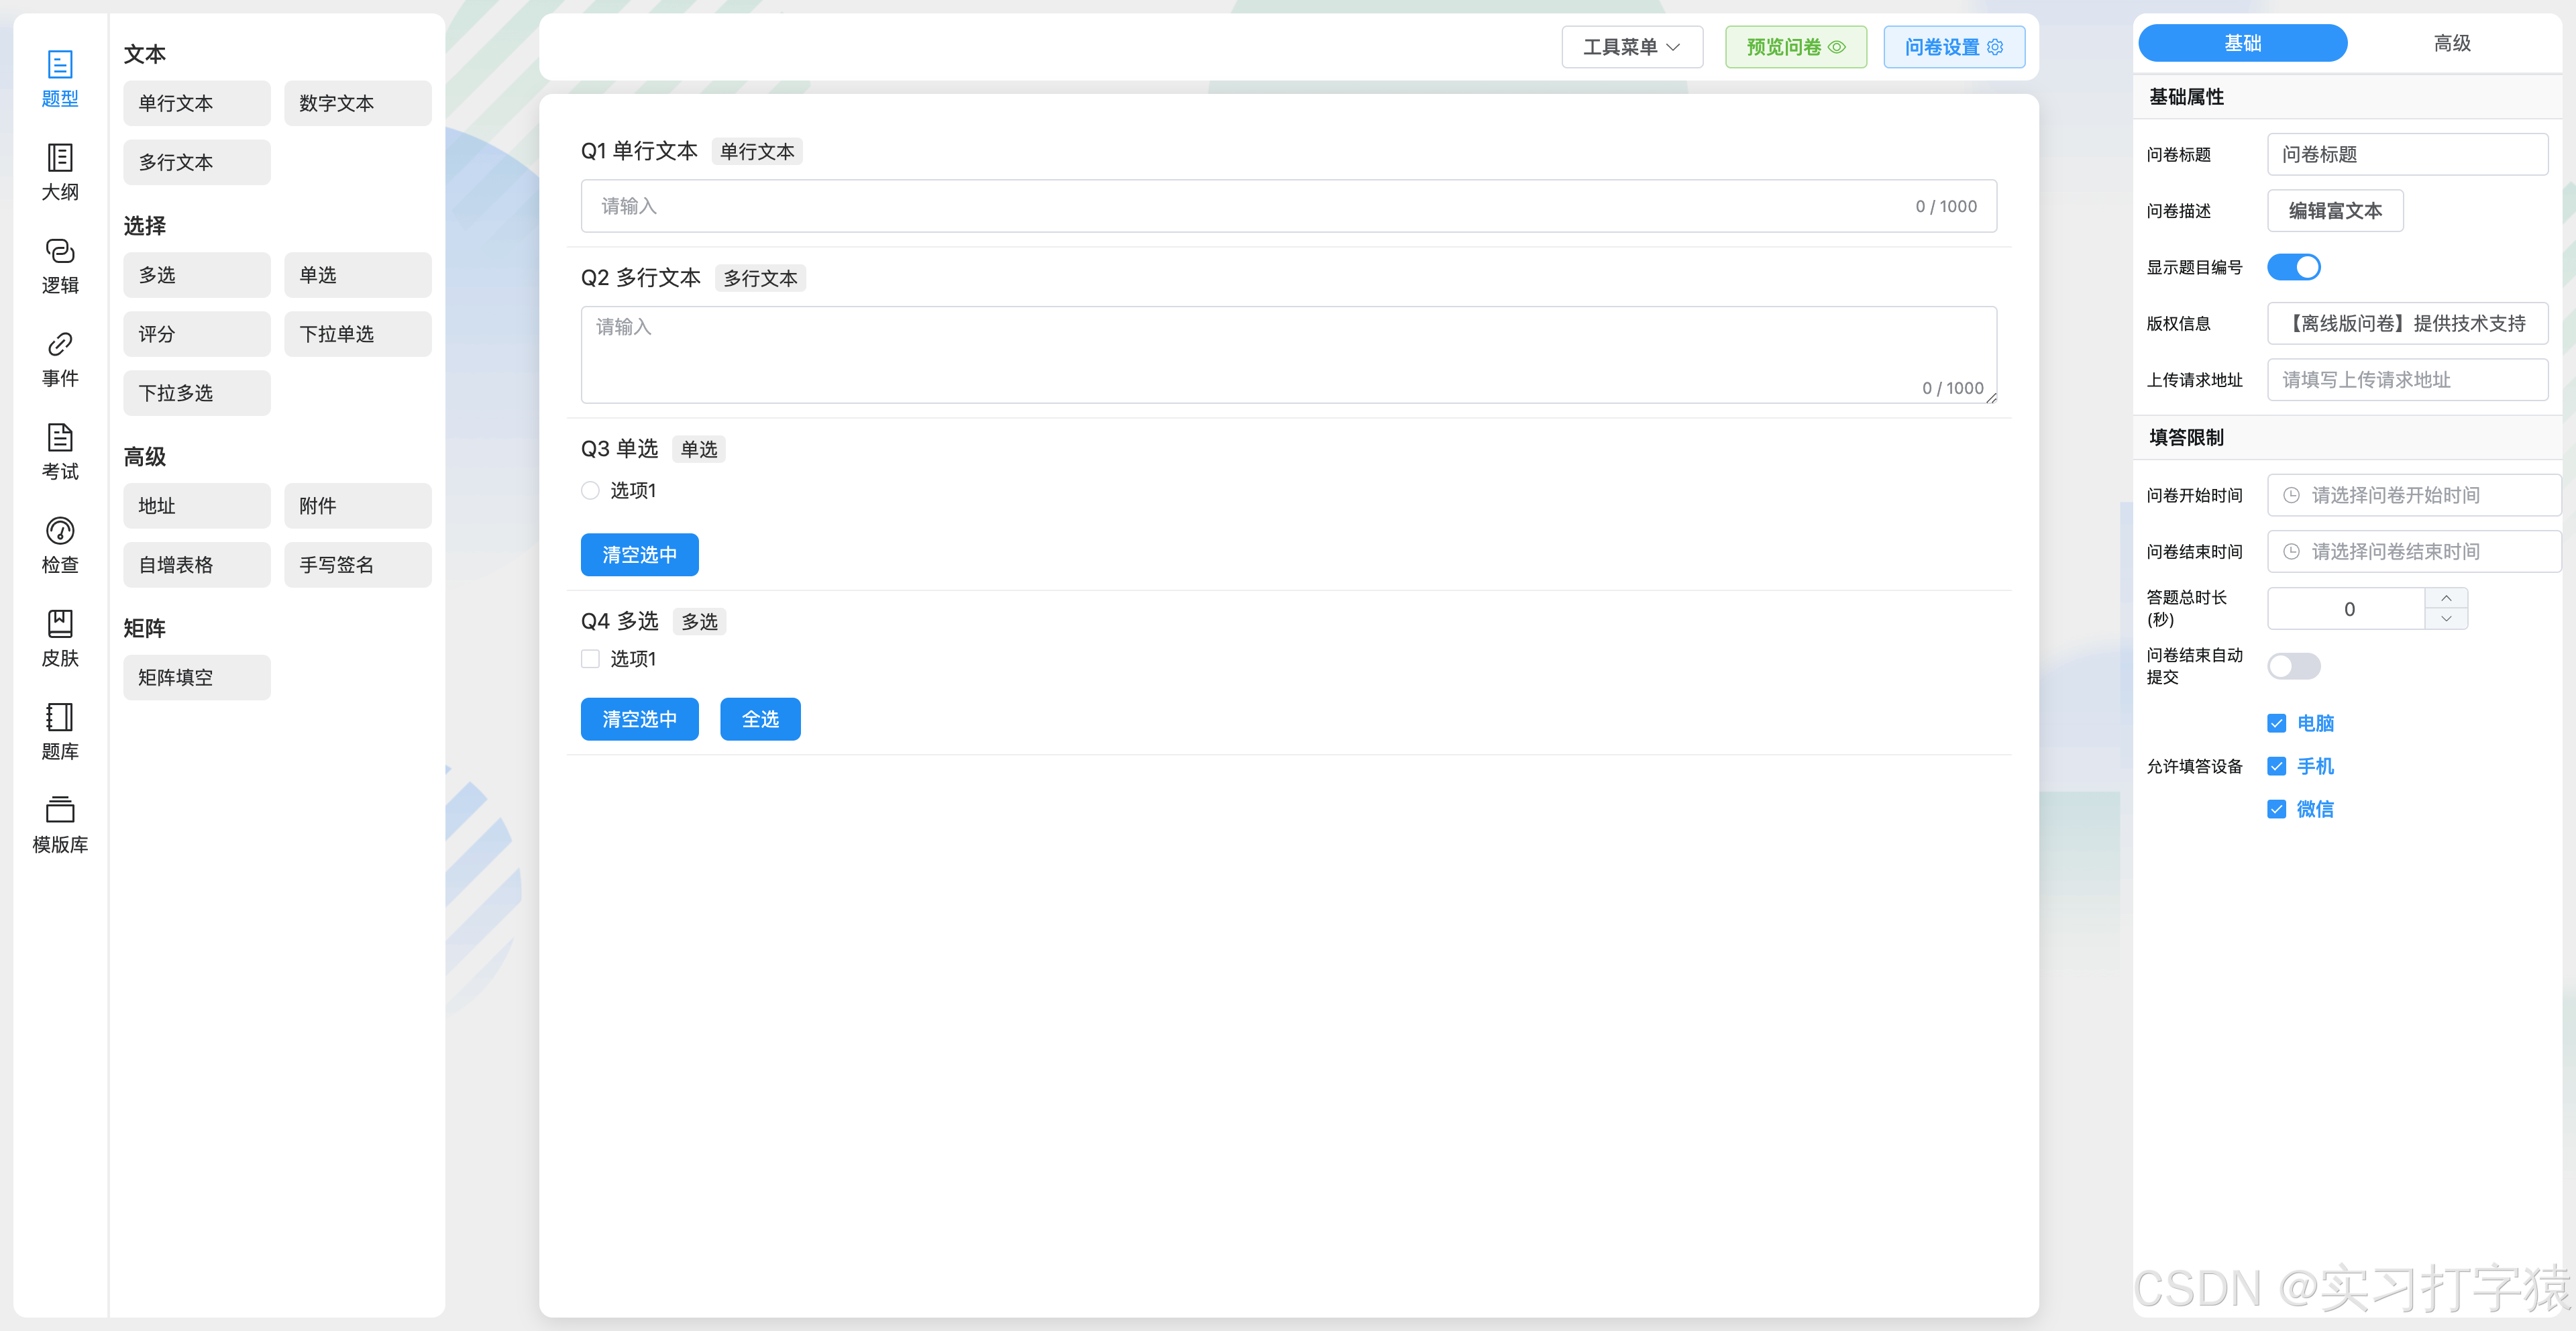Open the 题型 sidebar icon

[60, 79]
